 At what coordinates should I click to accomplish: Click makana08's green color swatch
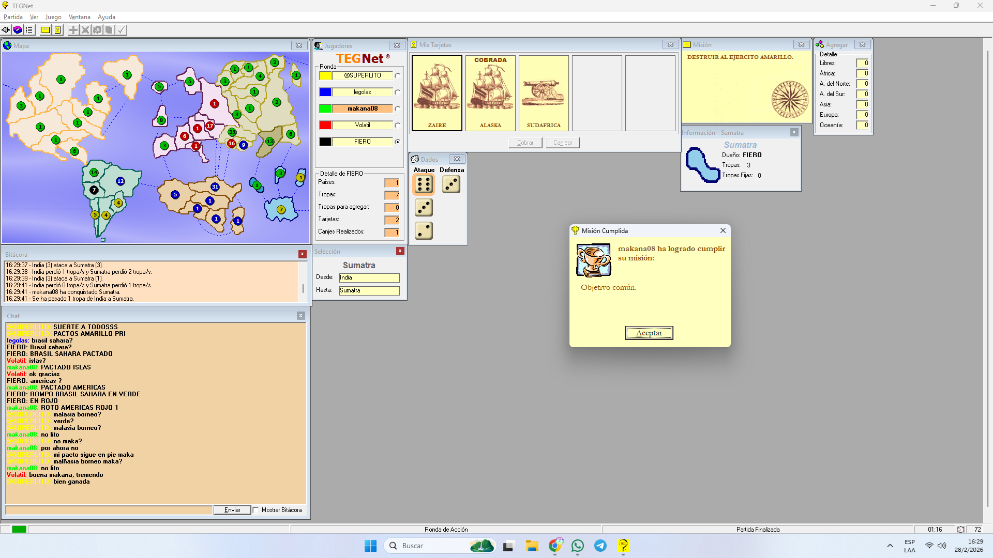[x=325, y=109]
